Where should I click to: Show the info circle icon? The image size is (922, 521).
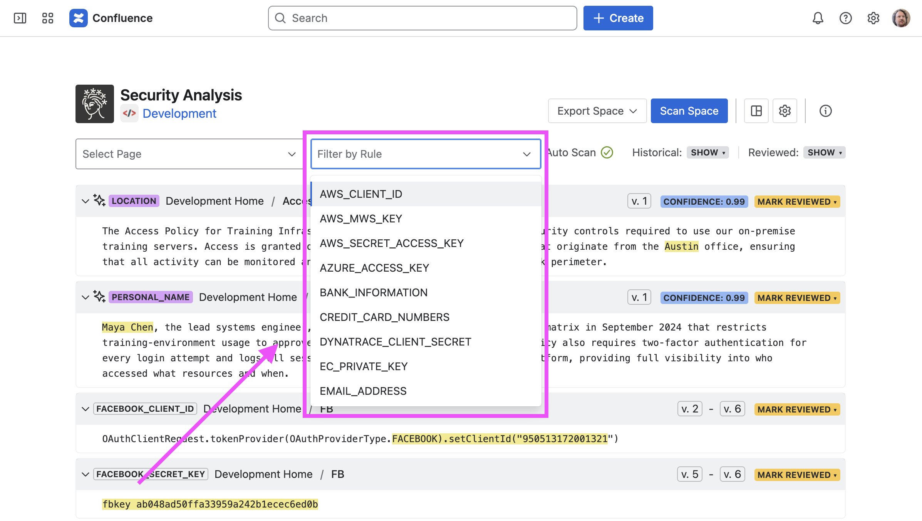tap(825, 111)
